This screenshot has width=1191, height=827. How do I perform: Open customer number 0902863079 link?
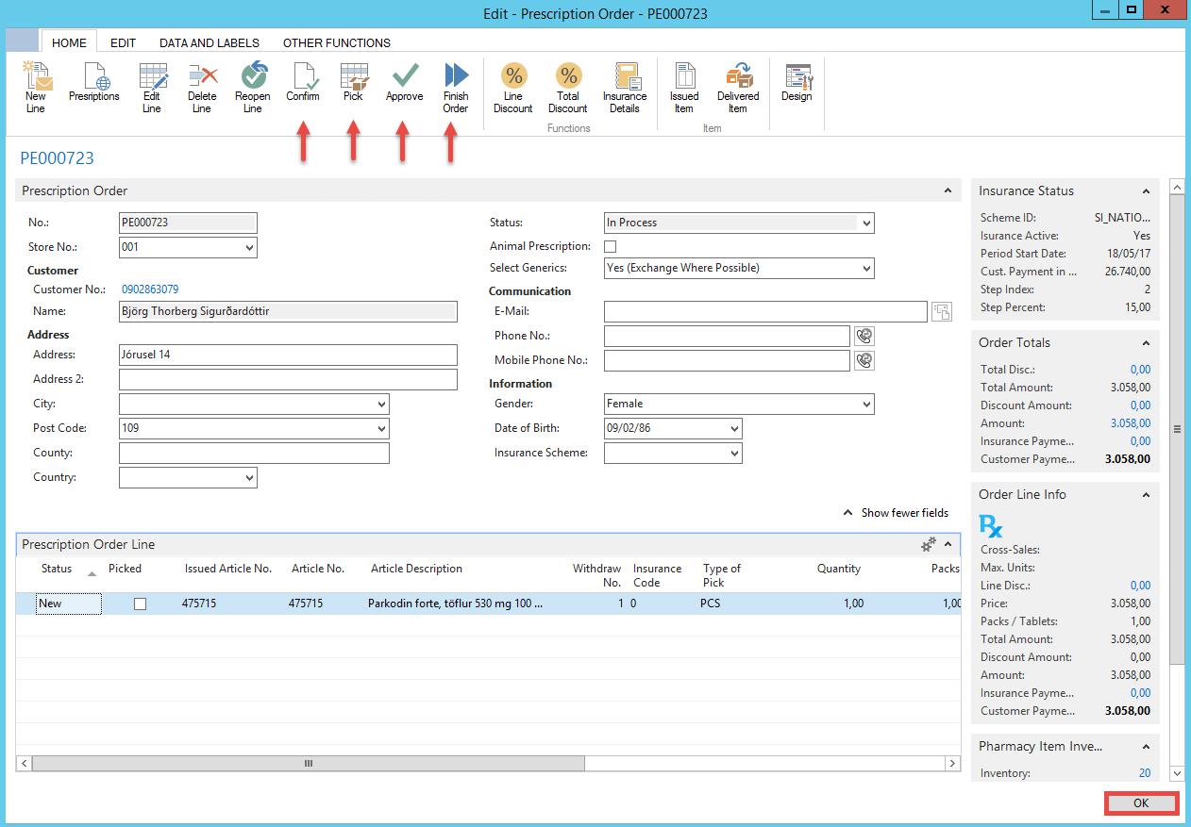[150, 289]
